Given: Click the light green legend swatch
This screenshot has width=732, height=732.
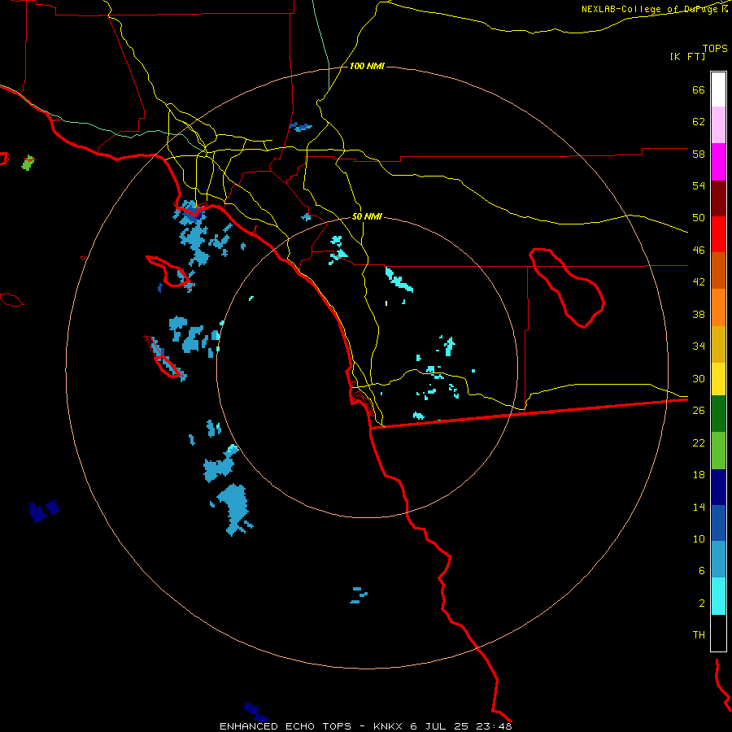Looking at the screenshot, I should [718, 451].
